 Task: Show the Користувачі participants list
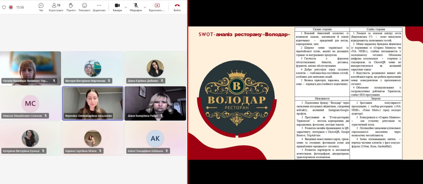point(56,7)
